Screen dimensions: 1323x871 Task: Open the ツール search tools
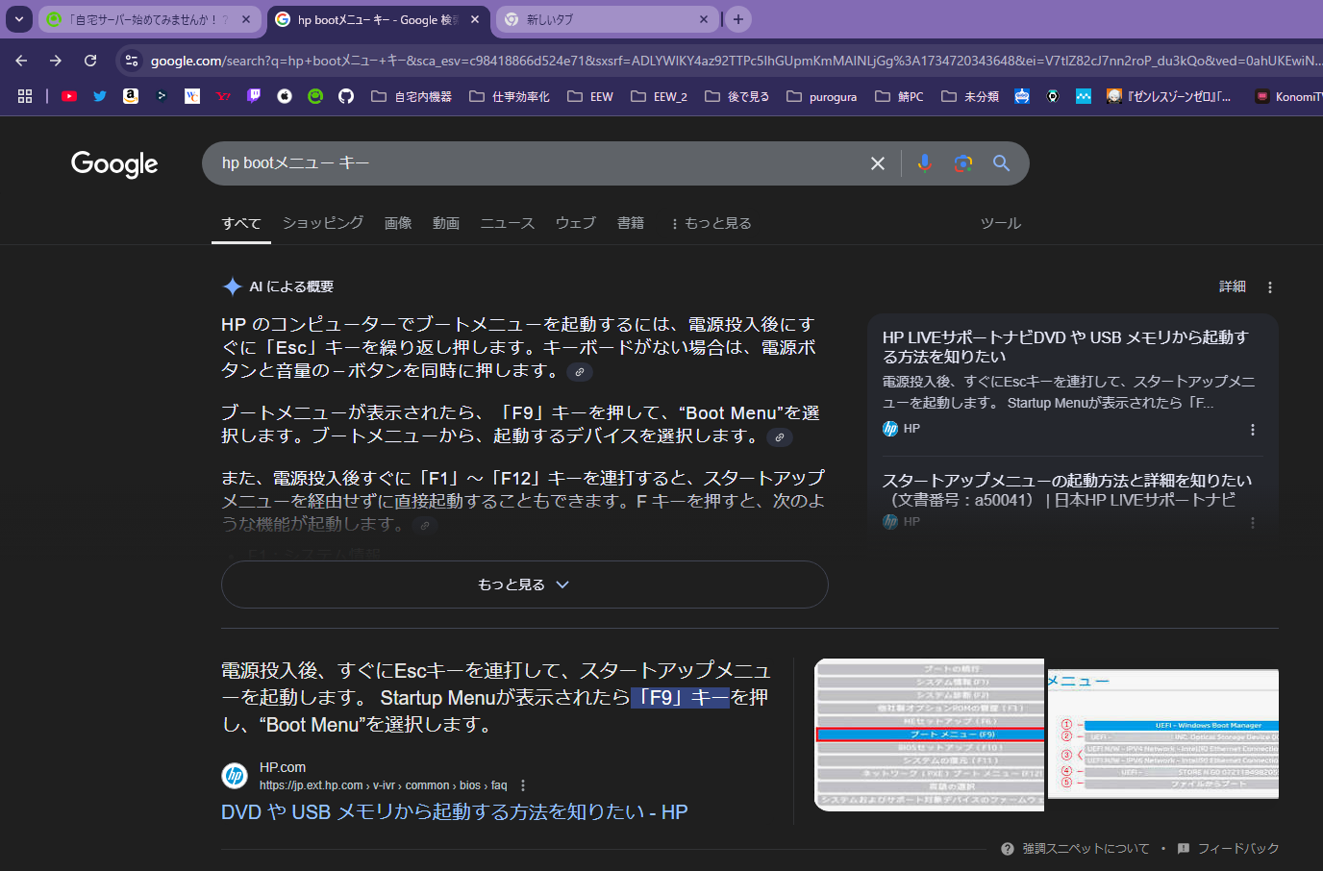point(1000,223)
